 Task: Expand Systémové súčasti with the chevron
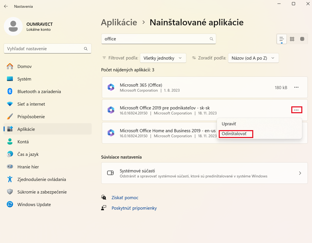[x=300, y=173]
